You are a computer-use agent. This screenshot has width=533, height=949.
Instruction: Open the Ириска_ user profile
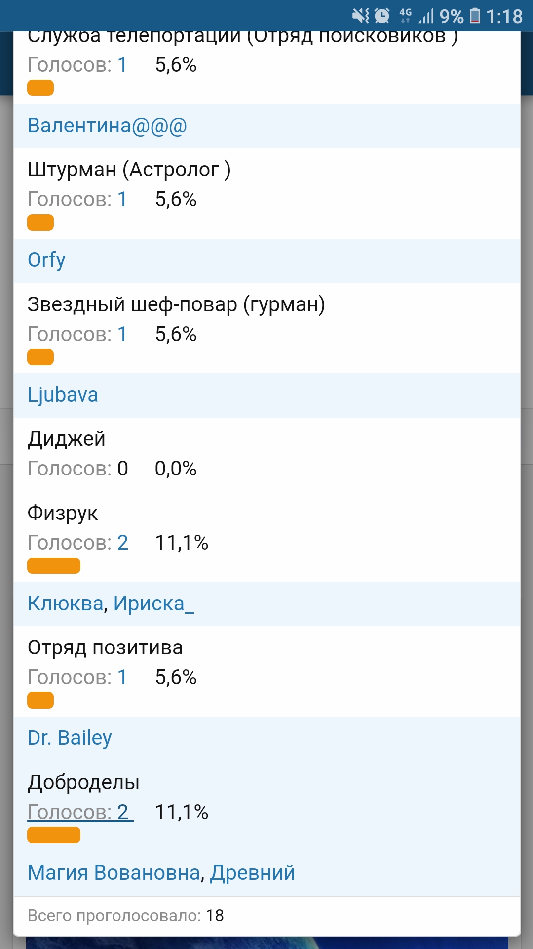point(153,604)
